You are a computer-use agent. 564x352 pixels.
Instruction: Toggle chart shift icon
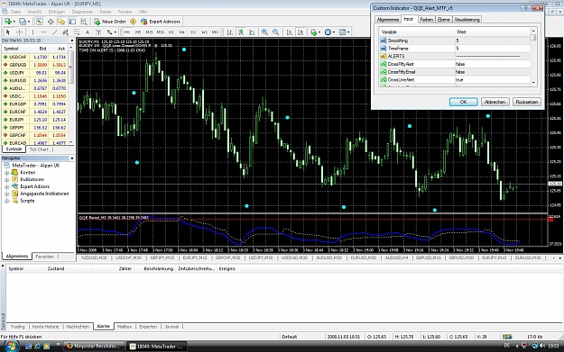coord(300,32)
